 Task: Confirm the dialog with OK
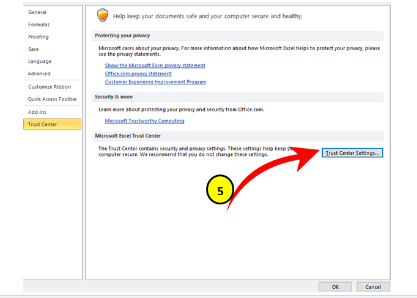point(335,286)
